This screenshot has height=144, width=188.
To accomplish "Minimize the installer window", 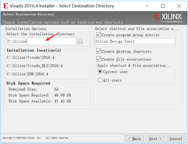I will 147,6.
